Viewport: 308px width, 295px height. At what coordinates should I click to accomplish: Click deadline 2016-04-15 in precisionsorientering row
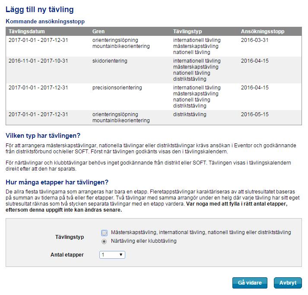pos(254,88)
